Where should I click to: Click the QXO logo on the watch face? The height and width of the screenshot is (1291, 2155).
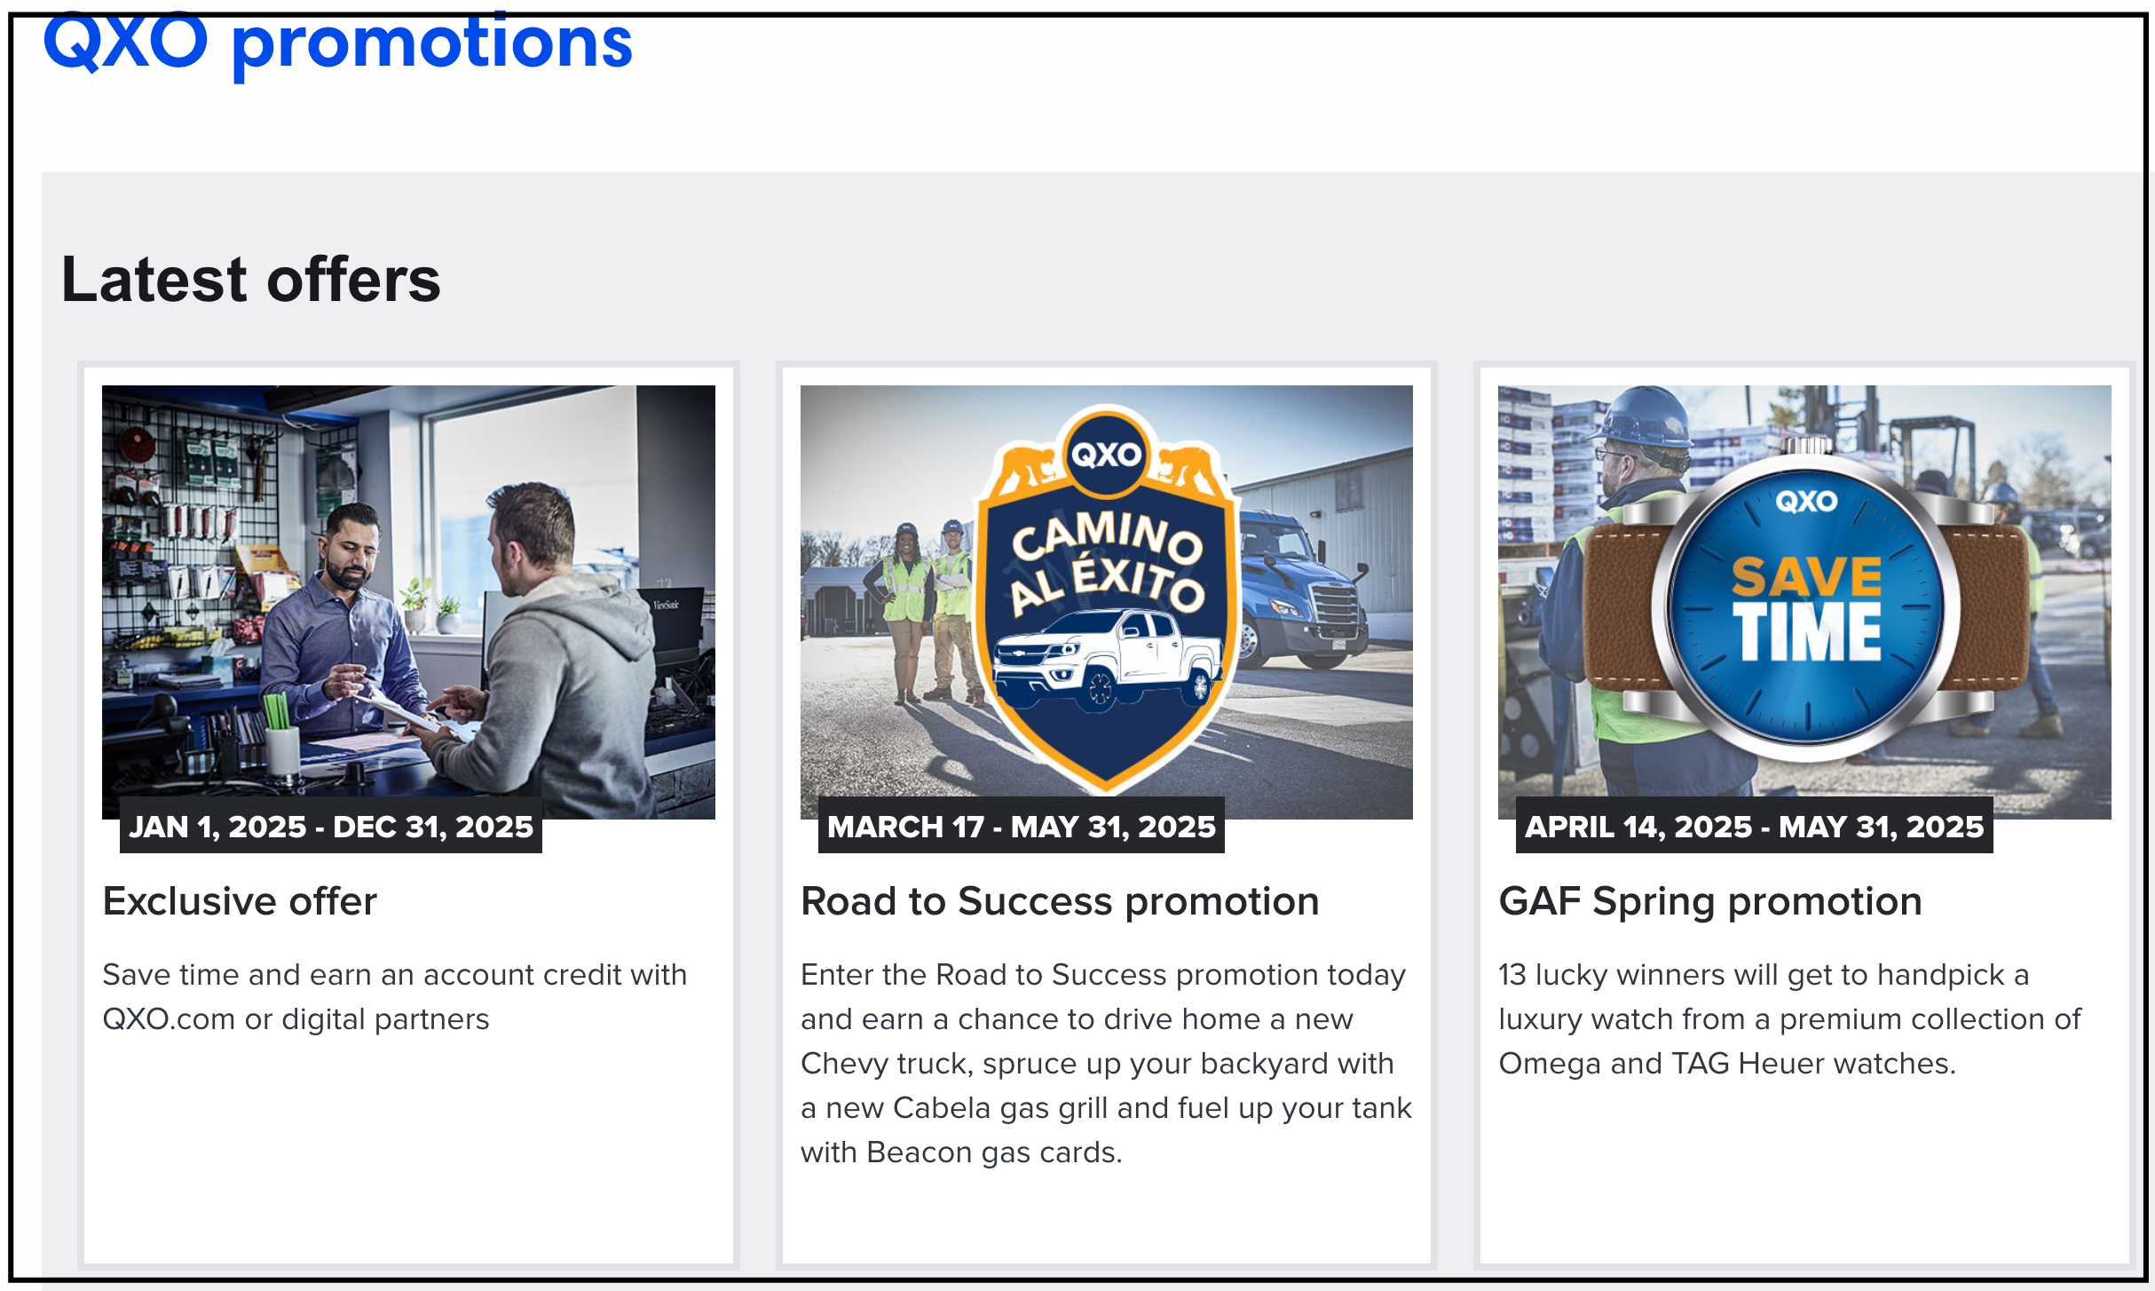tap(1806, 502)
